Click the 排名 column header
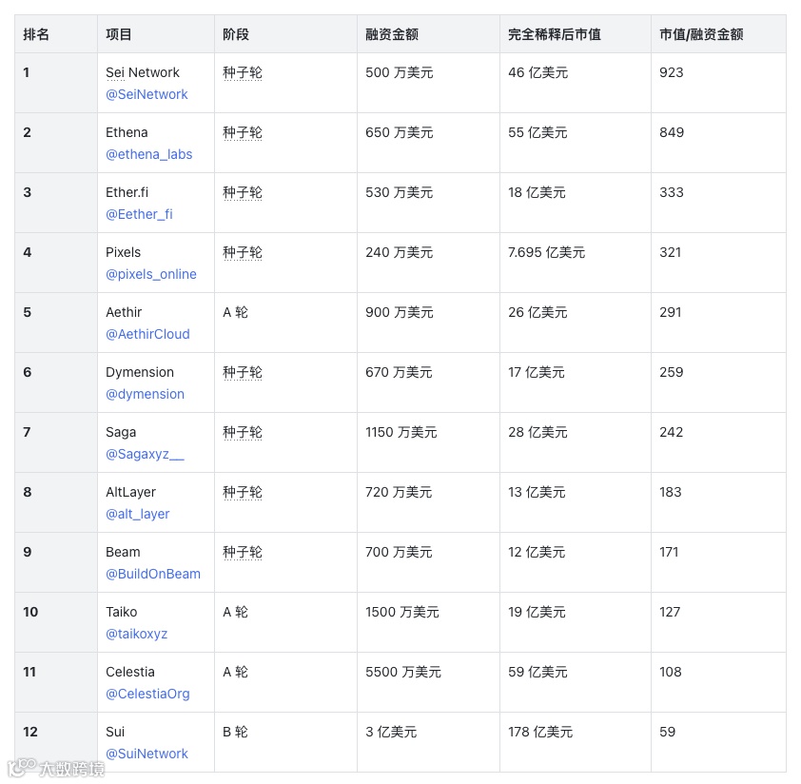 [36, 34]
